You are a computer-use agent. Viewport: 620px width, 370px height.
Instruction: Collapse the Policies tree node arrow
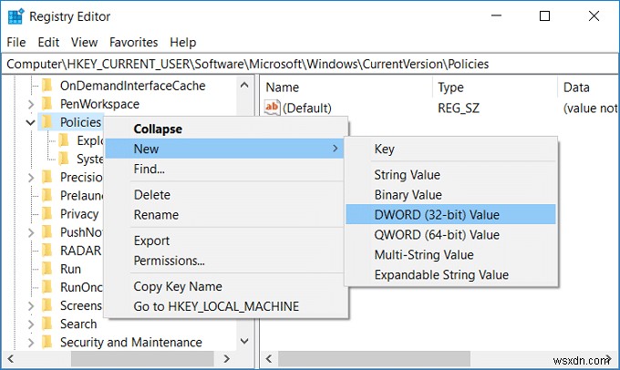point(31,122)
